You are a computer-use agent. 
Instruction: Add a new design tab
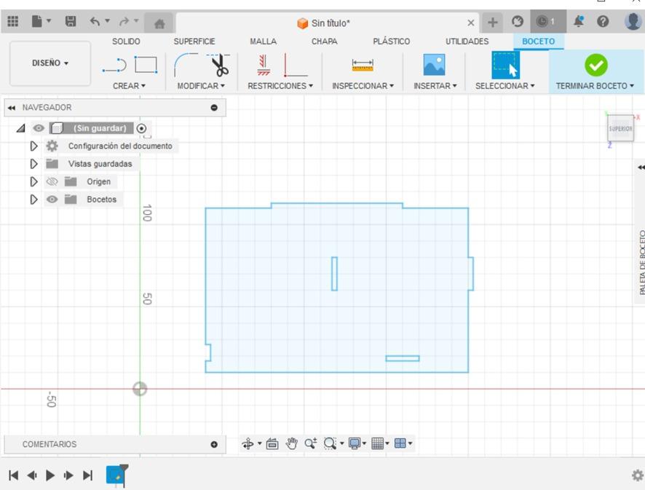[492, 22]
